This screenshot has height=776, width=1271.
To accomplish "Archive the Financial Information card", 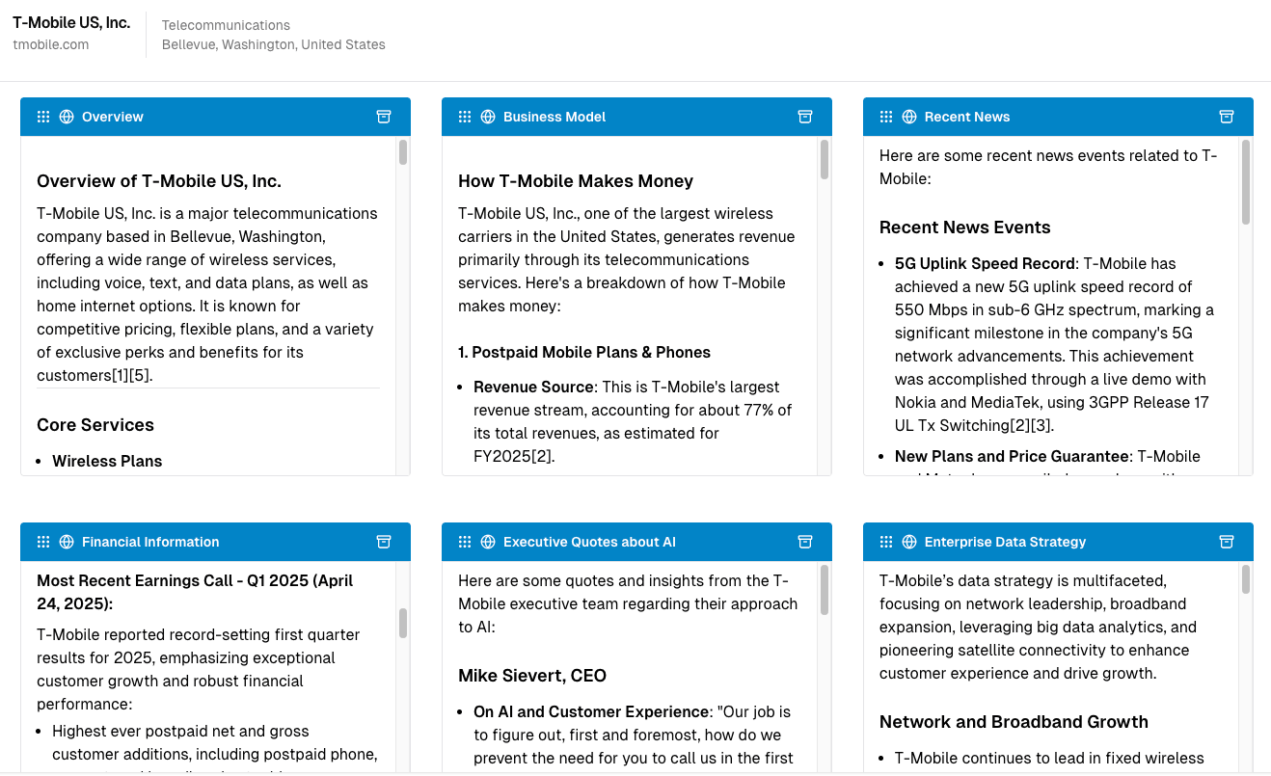I will [384, 542].
